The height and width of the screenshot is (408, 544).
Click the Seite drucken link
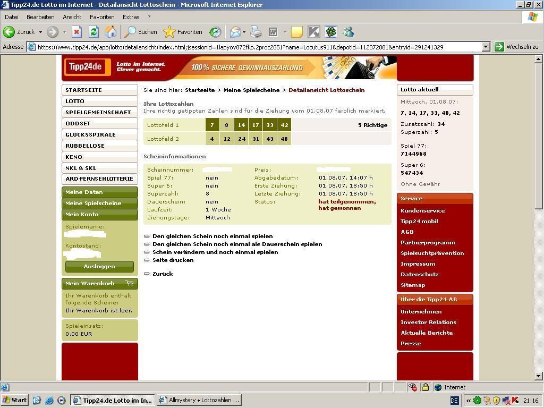(x=173, y=260)
